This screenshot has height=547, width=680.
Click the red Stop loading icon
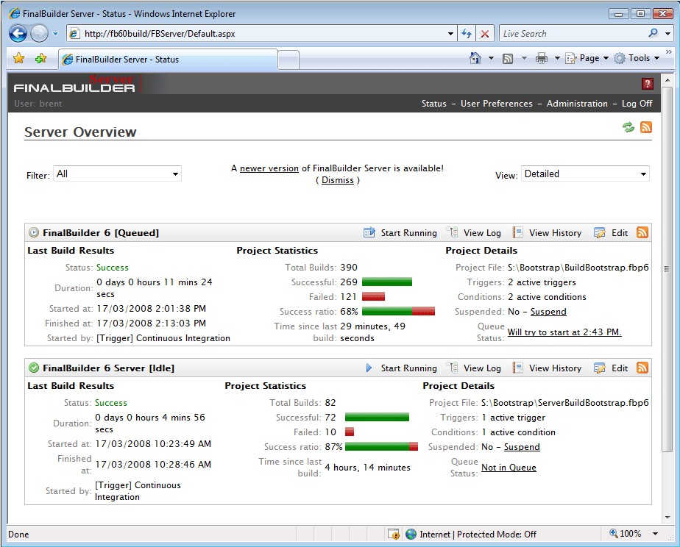coord(485,34)
